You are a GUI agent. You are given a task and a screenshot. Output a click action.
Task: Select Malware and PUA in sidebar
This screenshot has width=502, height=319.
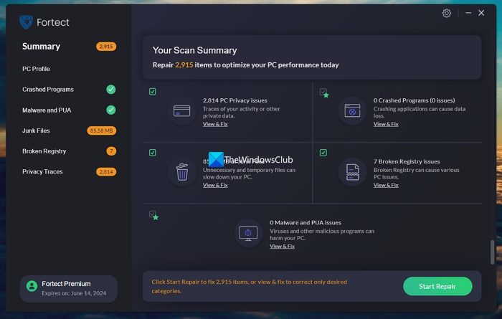[x=47, y=110]
